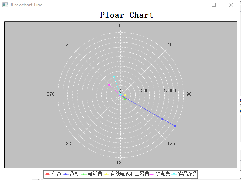Click the cyan triangle 食品杂货 legend marker

pyautogui.click(x=174, y=174)
